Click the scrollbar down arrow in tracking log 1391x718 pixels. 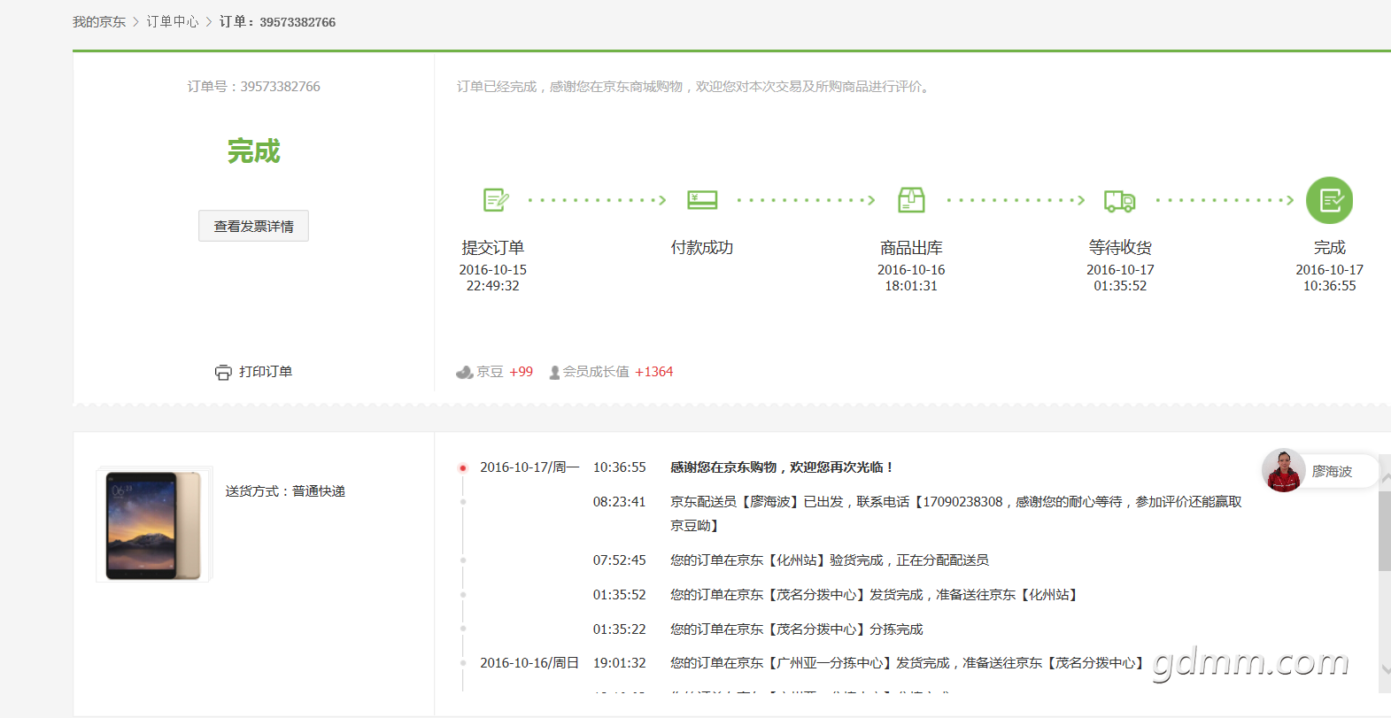point(1385,669)
